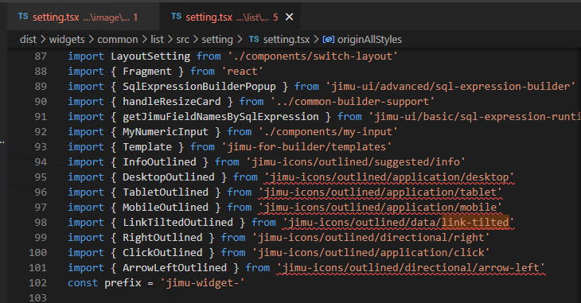
Task: Click 'jimu-widget-' string on line 102
Action: (x=202, y=283)
